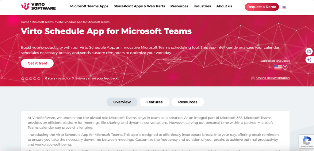Screen dimensions: 314x151
Task: Click the '0 stars' rating text
Action: point(50,78)
